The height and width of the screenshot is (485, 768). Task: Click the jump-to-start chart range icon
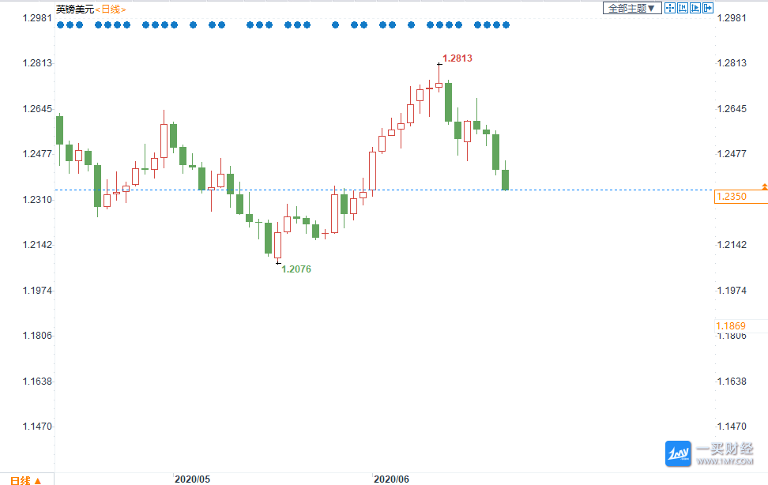[683, 8]
